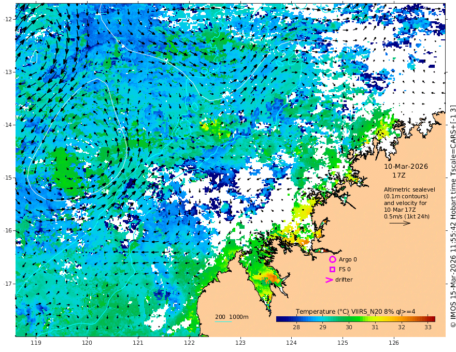Viewport: 456px width, 352px height.
Task: Click the '200 1000m' depth contour label
Action: (232, 317)
